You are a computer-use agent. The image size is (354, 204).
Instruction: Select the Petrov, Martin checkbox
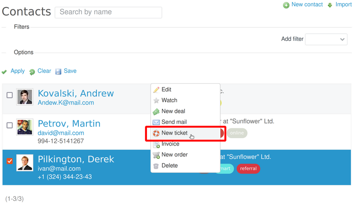tap(10, 126)
